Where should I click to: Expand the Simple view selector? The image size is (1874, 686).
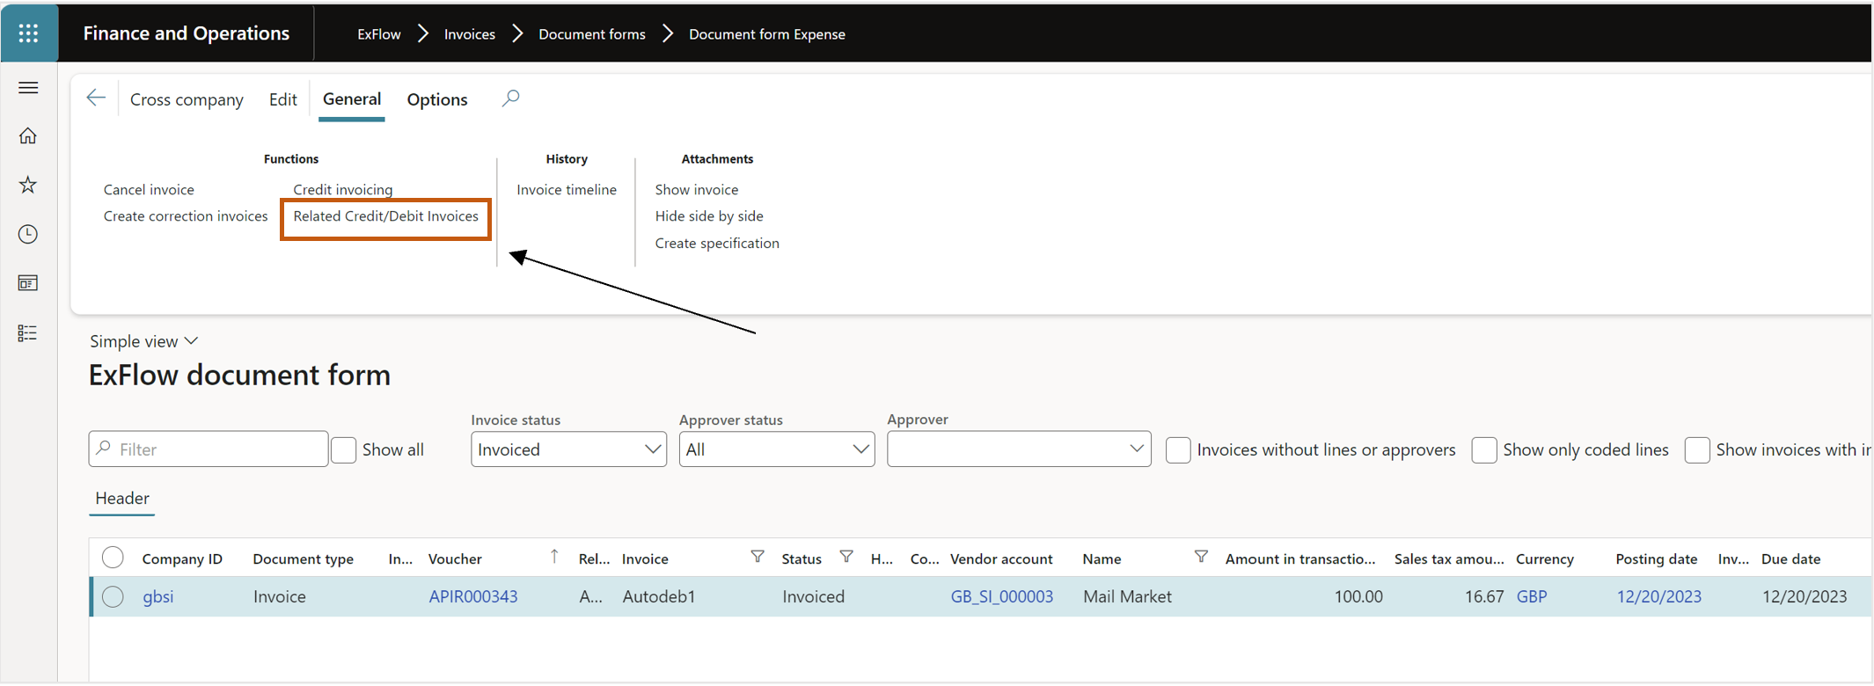click(143, 341)
